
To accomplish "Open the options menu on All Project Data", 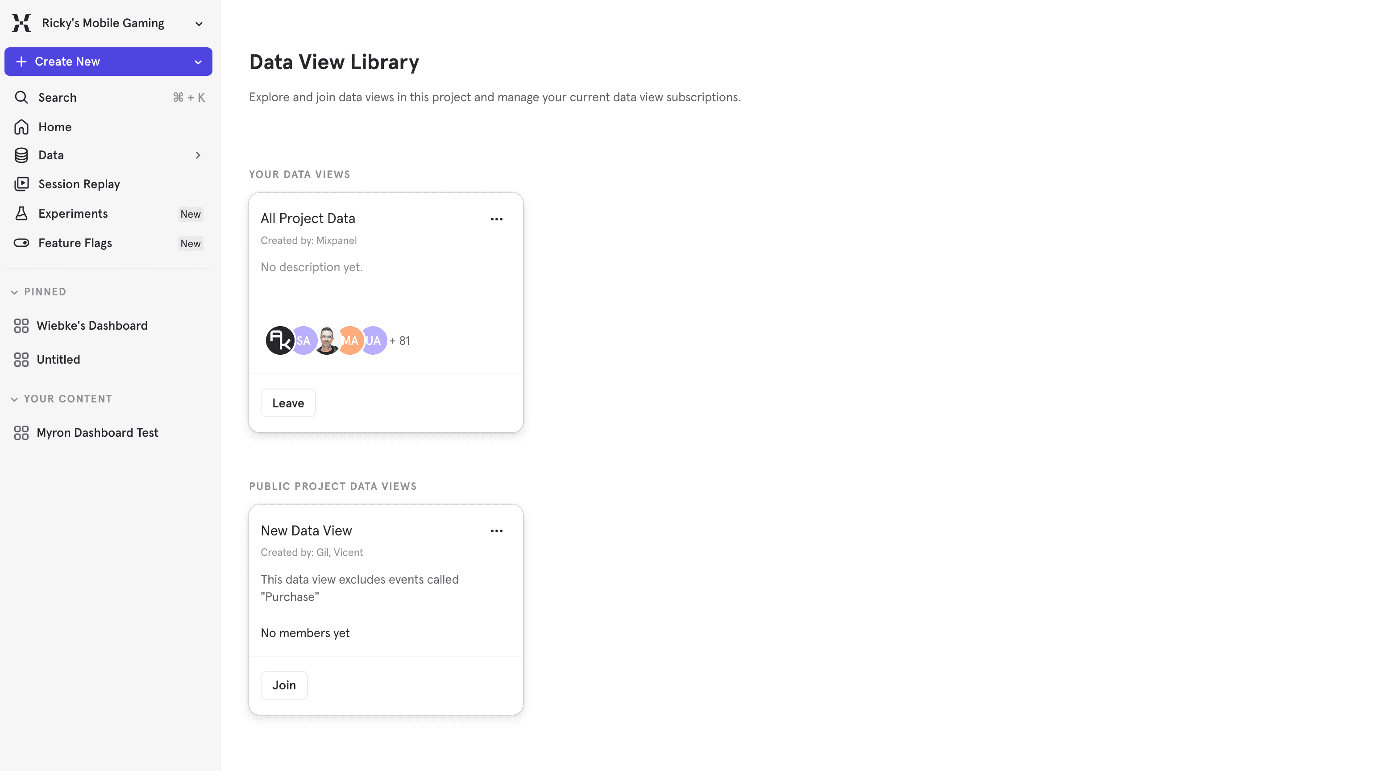I will coord(496,219).
